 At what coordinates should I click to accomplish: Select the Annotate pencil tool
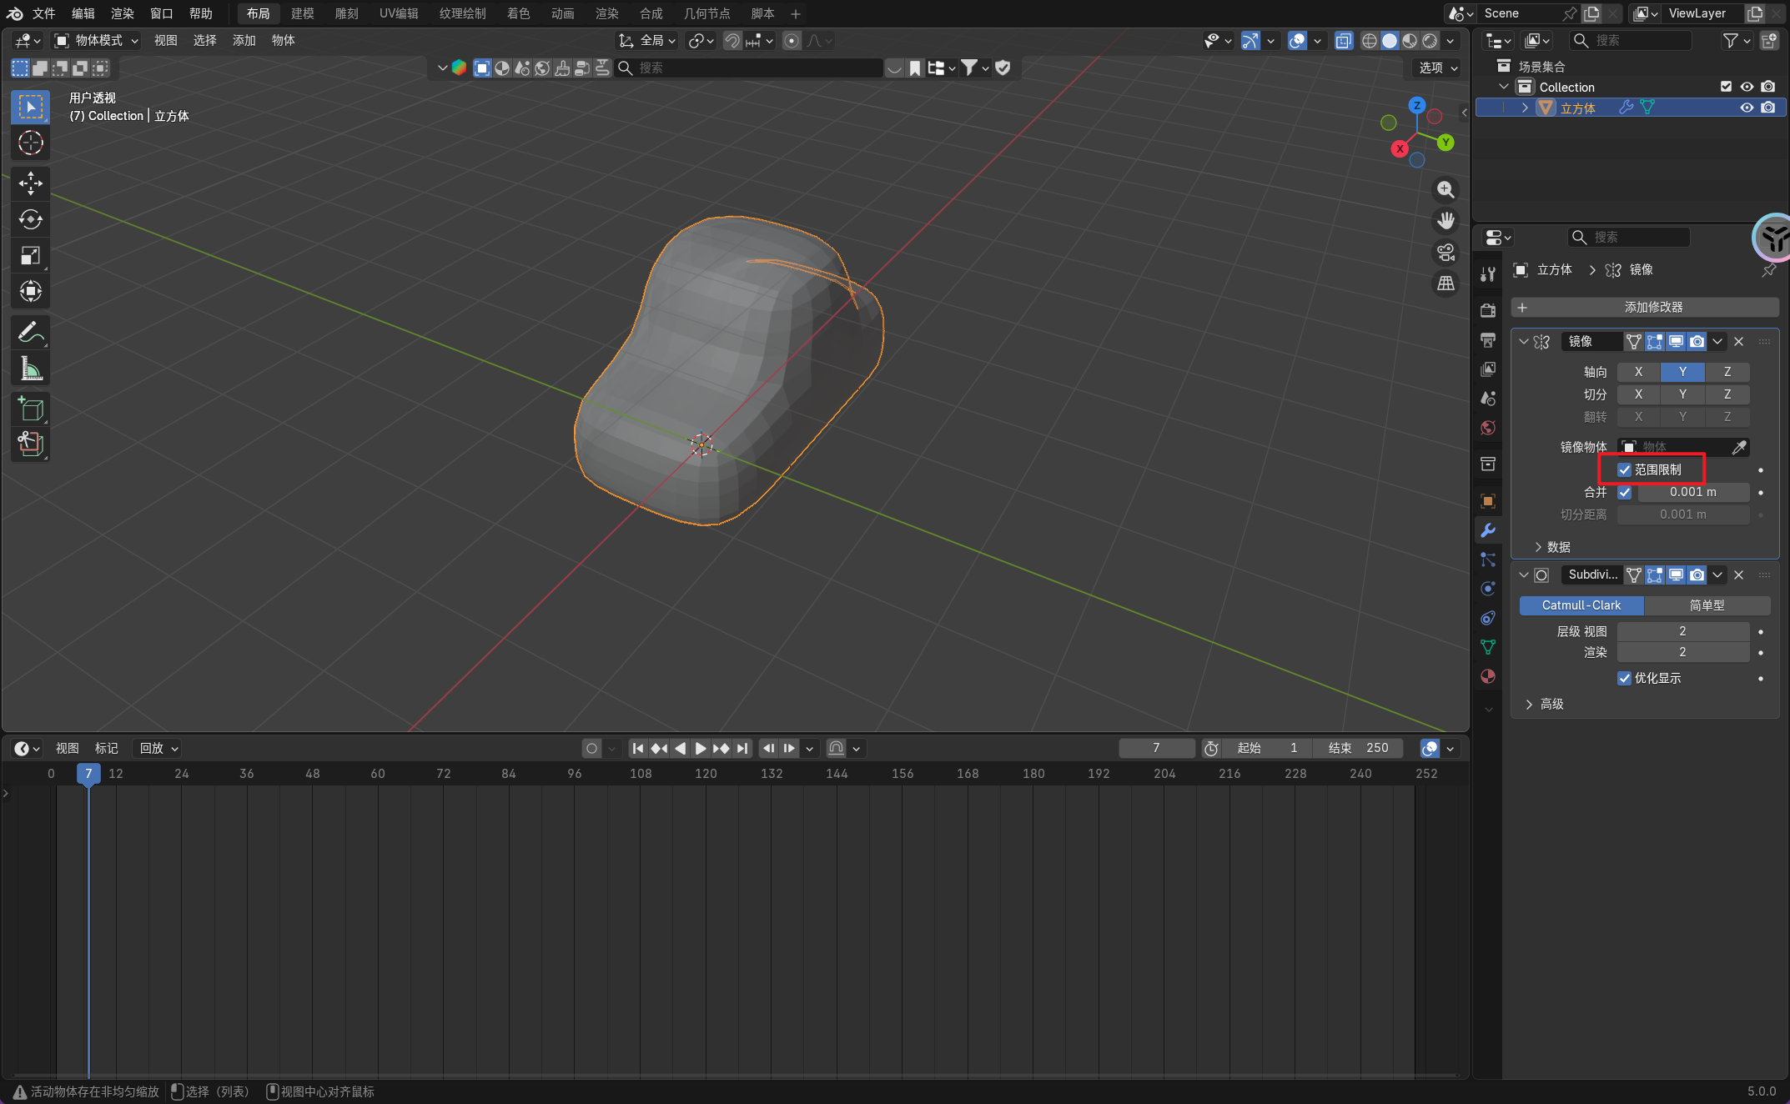[x=31, y=333]
